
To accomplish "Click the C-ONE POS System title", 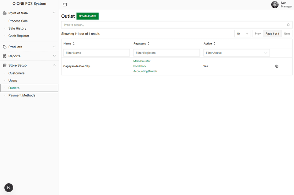I will pos(29,4).
